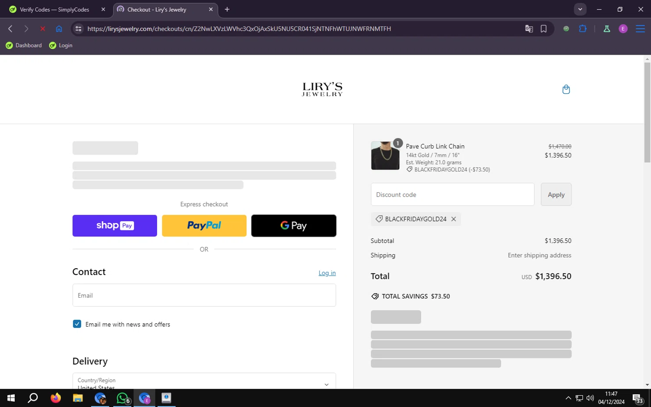Launch Firefox from the taskbar
The image size is (651, 407).
[x=56, y=398]
